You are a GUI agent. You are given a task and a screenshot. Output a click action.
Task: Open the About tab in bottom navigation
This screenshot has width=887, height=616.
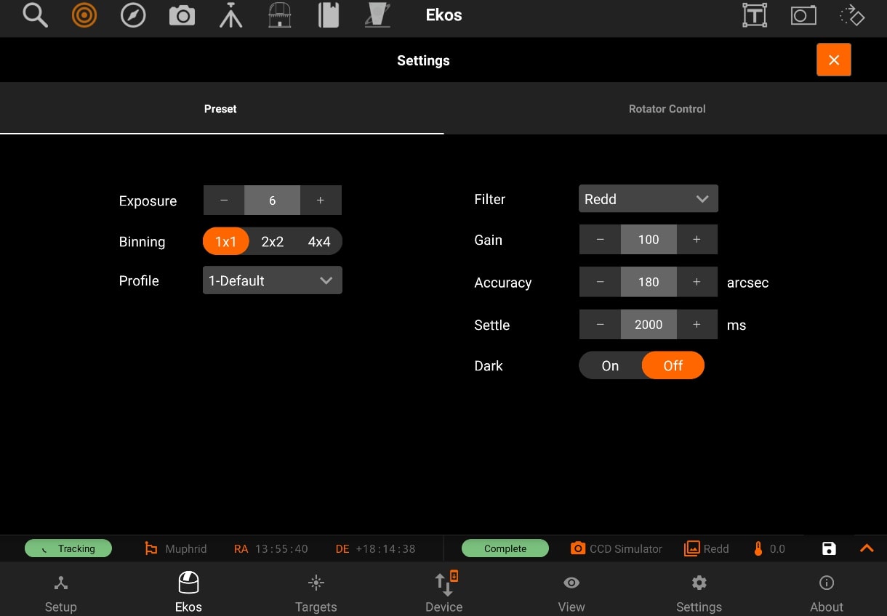tap(827, 593)
